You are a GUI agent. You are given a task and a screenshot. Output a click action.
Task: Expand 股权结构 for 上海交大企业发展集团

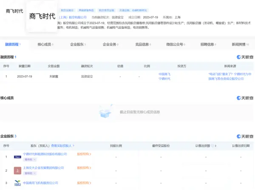click(x=84, y=168)
